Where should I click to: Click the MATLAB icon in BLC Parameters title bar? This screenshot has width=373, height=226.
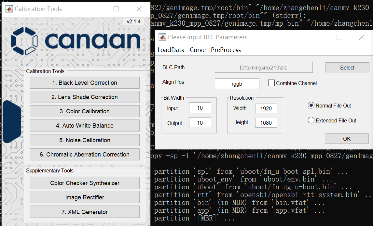coord(162,37)
